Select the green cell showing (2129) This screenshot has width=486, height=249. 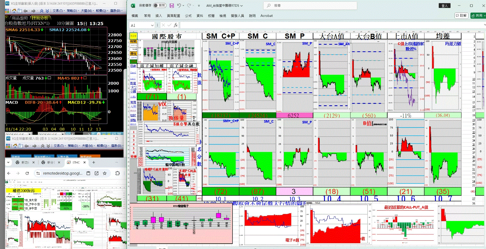(332, 115)
